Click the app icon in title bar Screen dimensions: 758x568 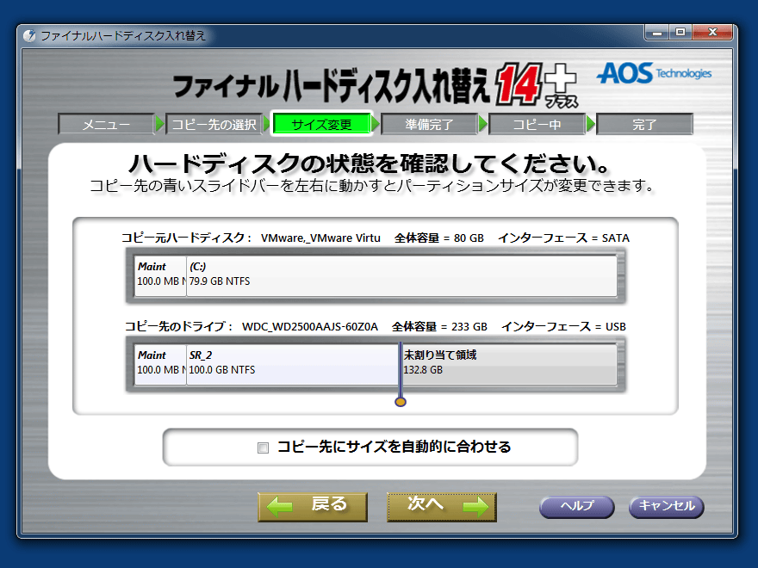29,36
